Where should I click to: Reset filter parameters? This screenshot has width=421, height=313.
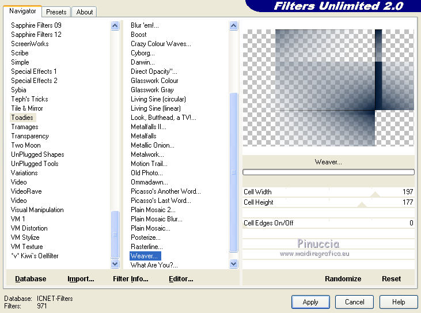[391, 279]
